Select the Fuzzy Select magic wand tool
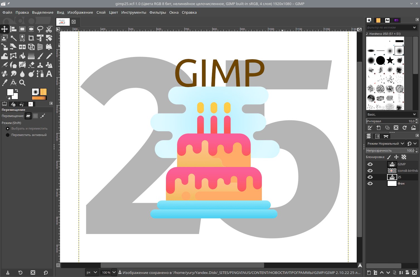Viewport: 420px width, 277px height. point(13,38)
